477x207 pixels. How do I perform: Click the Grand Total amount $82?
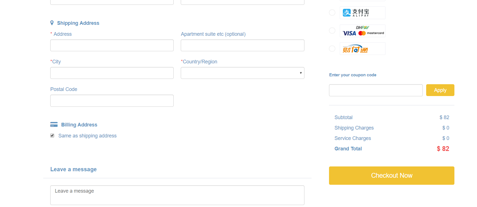pyautogui.click(x=443, y=149)
